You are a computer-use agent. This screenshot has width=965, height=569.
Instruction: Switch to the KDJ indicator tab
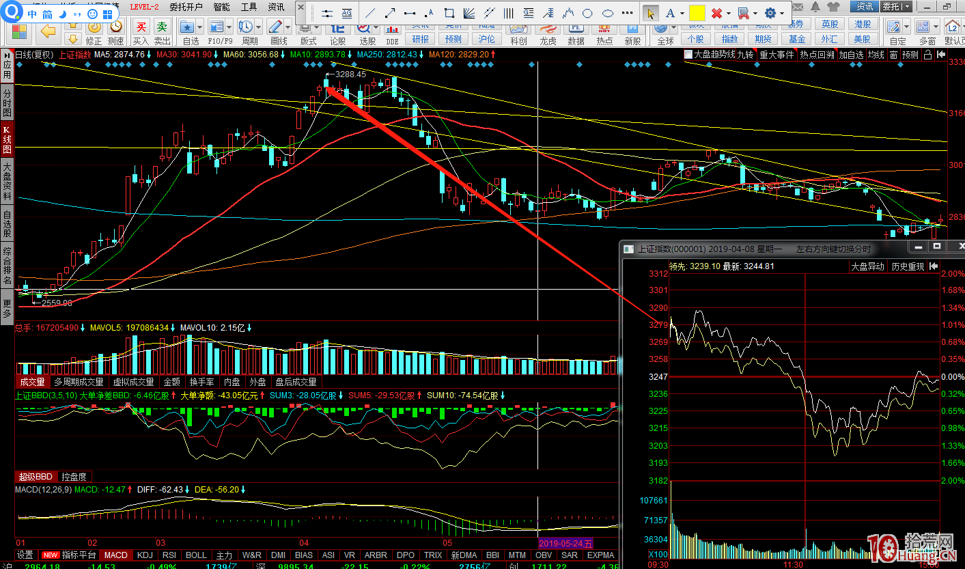click(145, 555)
